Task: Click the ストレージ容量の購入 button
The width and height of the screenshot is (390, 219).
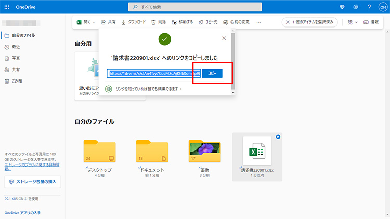Action: point(32,182)
